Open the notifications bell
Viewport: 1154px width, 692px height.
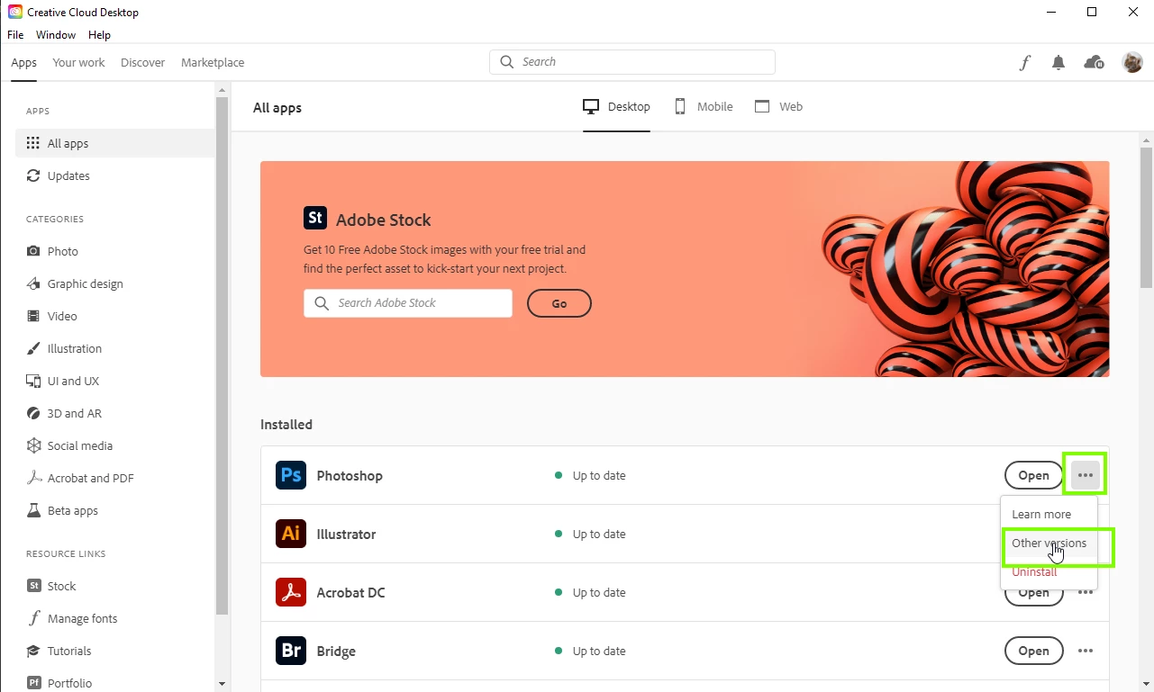(1059, 63)
